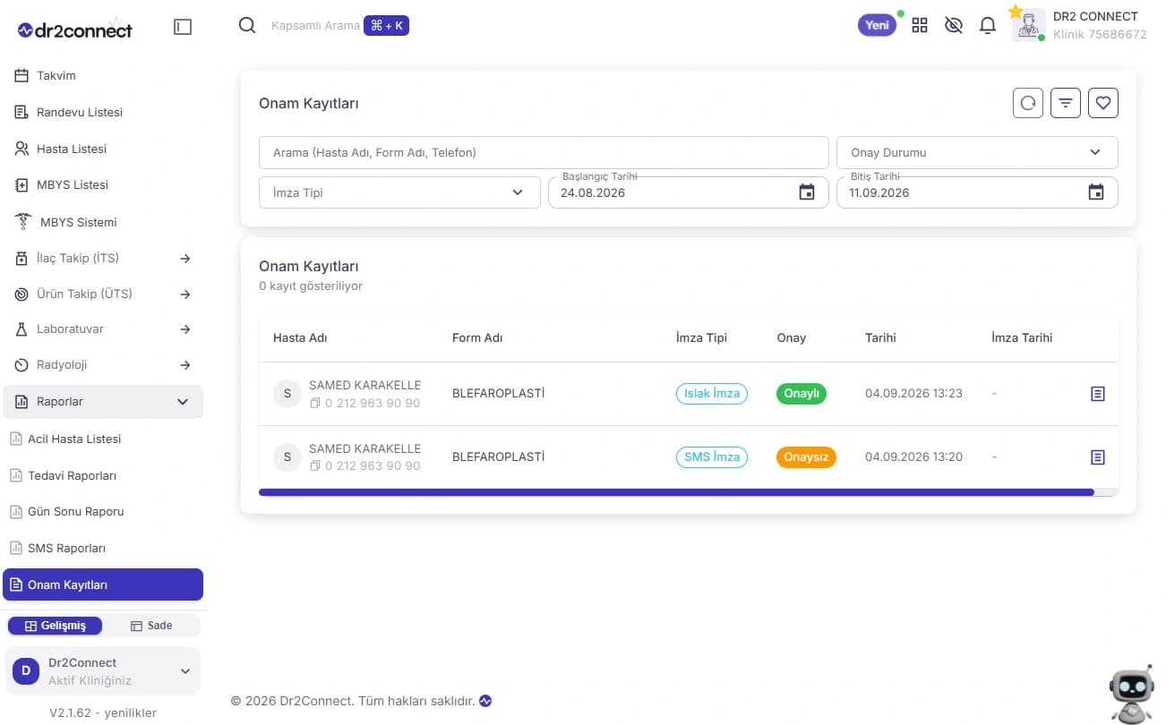Copy phone number in Islak İmza row
This screenshot has height=725, width=1166.
tap(314, 404)
